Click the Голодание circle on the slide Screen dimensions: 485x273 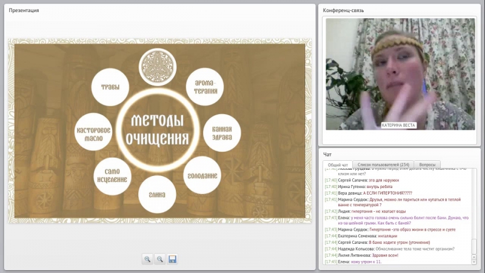(x=202, y=175)
